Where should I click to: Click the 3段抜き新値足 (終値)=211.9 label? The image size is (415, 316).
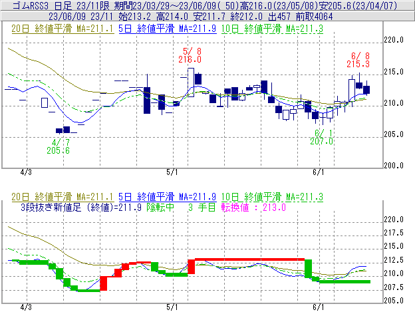[x=81, y=207]
